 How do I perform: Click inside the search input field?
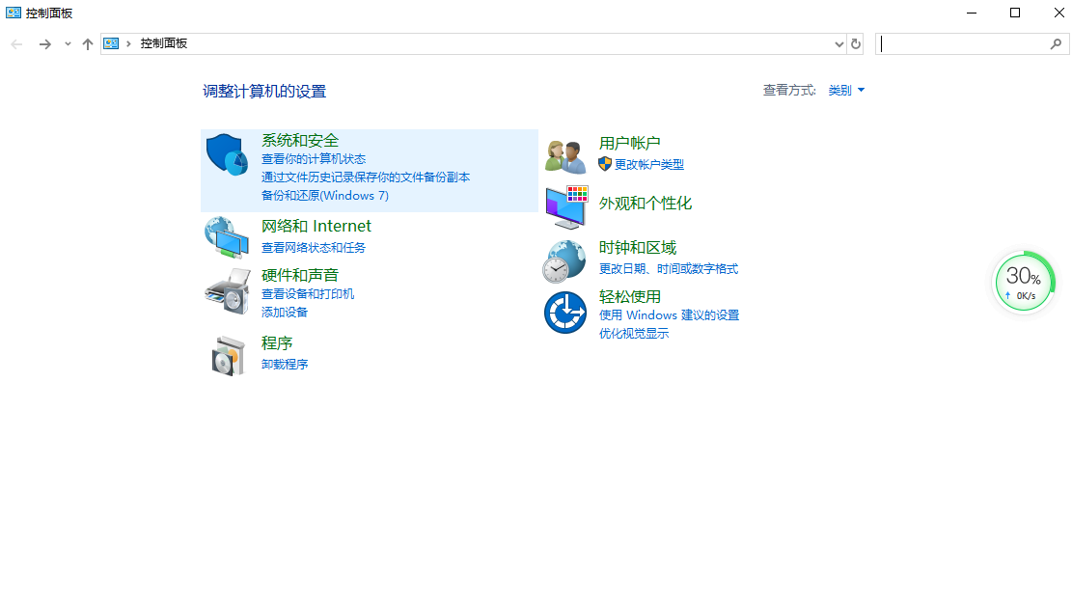point(965,43)
